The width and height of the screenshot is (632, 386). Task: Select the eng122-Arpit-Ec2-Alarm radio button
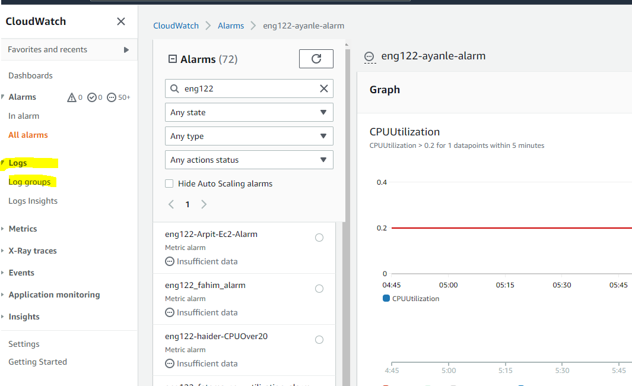tap(319, 237)
